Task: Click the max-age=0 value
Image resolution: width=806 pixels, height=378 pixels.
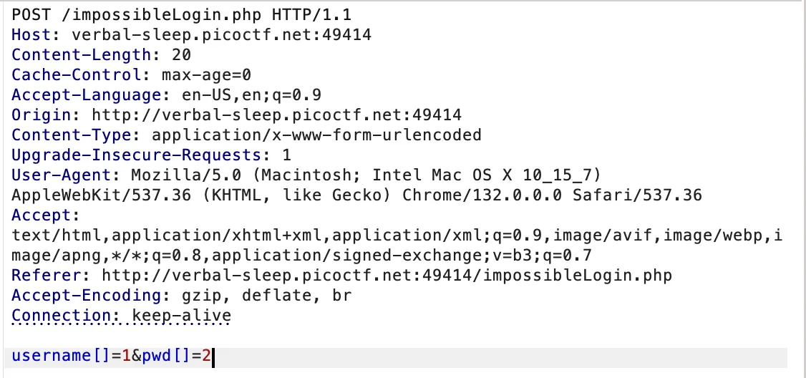Action: pos(206,74)
